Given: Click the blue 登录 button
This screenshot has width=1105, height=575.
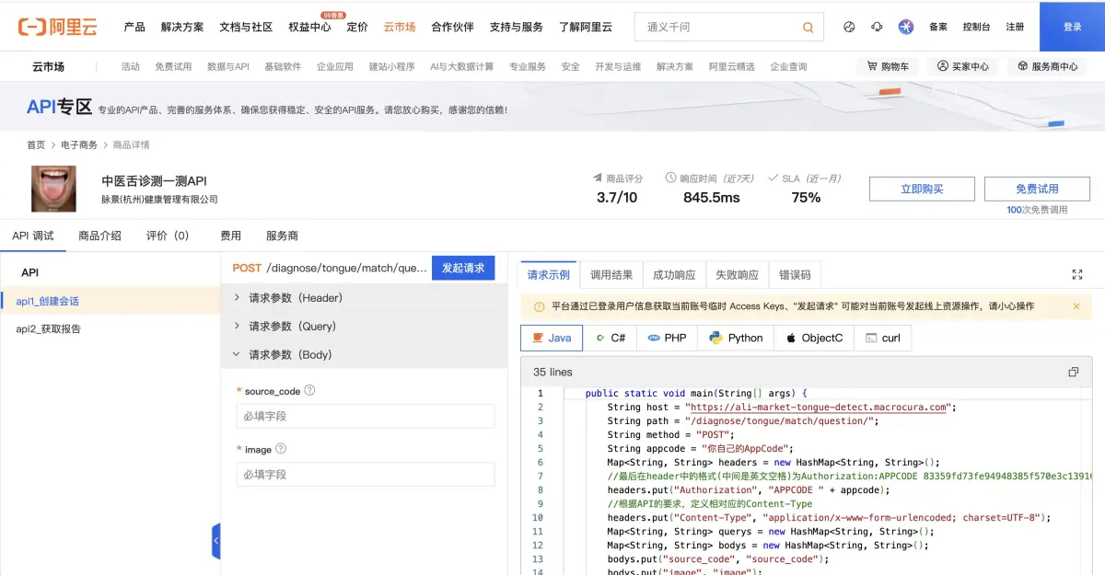Looking at the screenshot, I should pyautogui.click(x=1072, y=27).
